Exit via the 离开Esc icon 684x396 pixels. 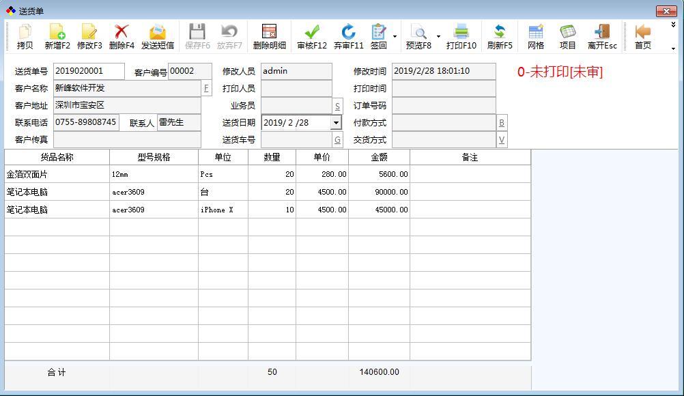click(x=602, y=37)
